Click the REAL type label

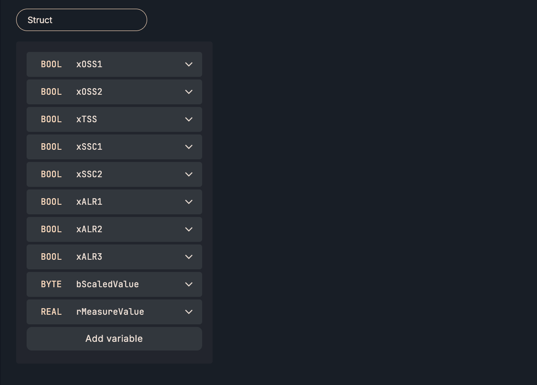coord(52,312)
